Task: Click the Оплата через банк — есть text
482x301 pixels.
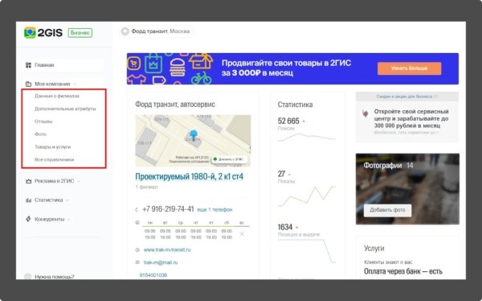Action: [x=403, y=271]
